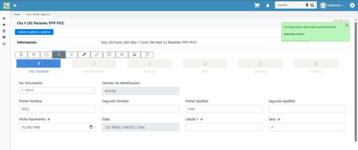Open the favorites star in sidebar

click(x=4, y=25)
